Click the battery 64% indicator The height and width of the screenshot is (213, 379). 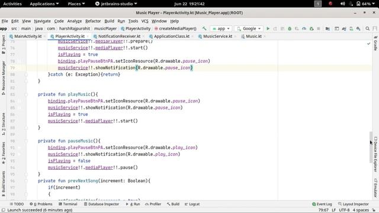pos(364,4)
